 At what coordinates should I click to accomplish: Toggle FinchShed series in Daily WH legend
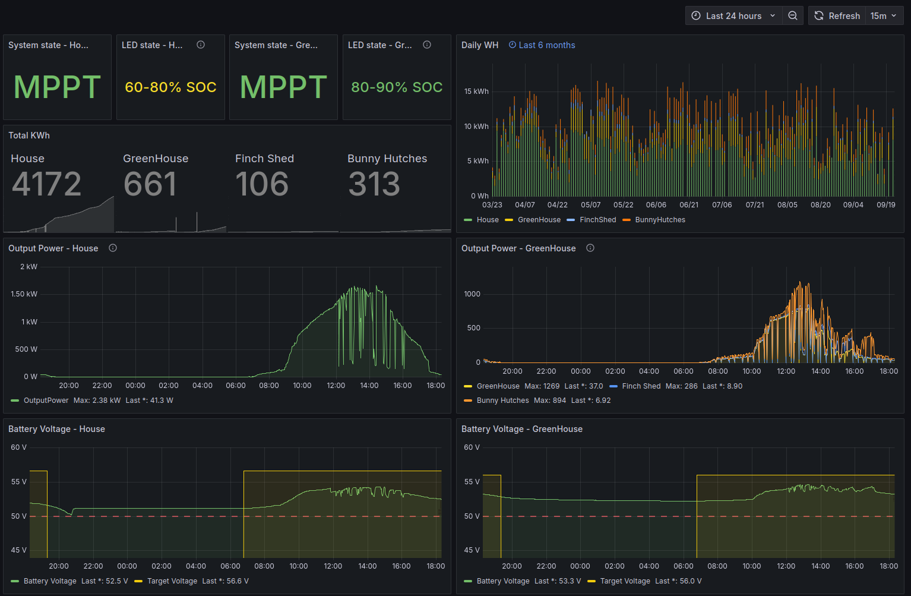[x=597, y=220]
